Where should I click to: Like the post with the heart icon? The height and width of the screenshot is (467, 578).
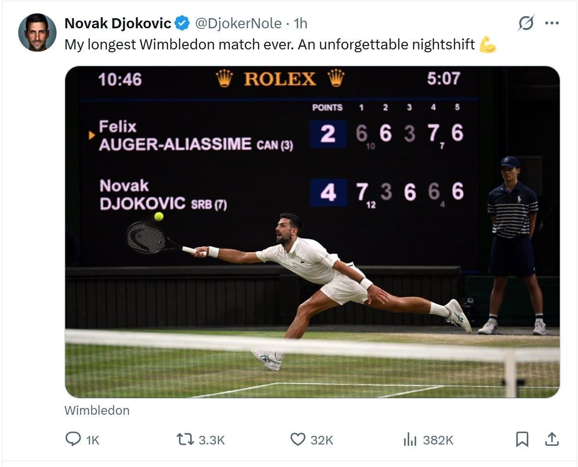pyautogui.click(x=298, y=439)
